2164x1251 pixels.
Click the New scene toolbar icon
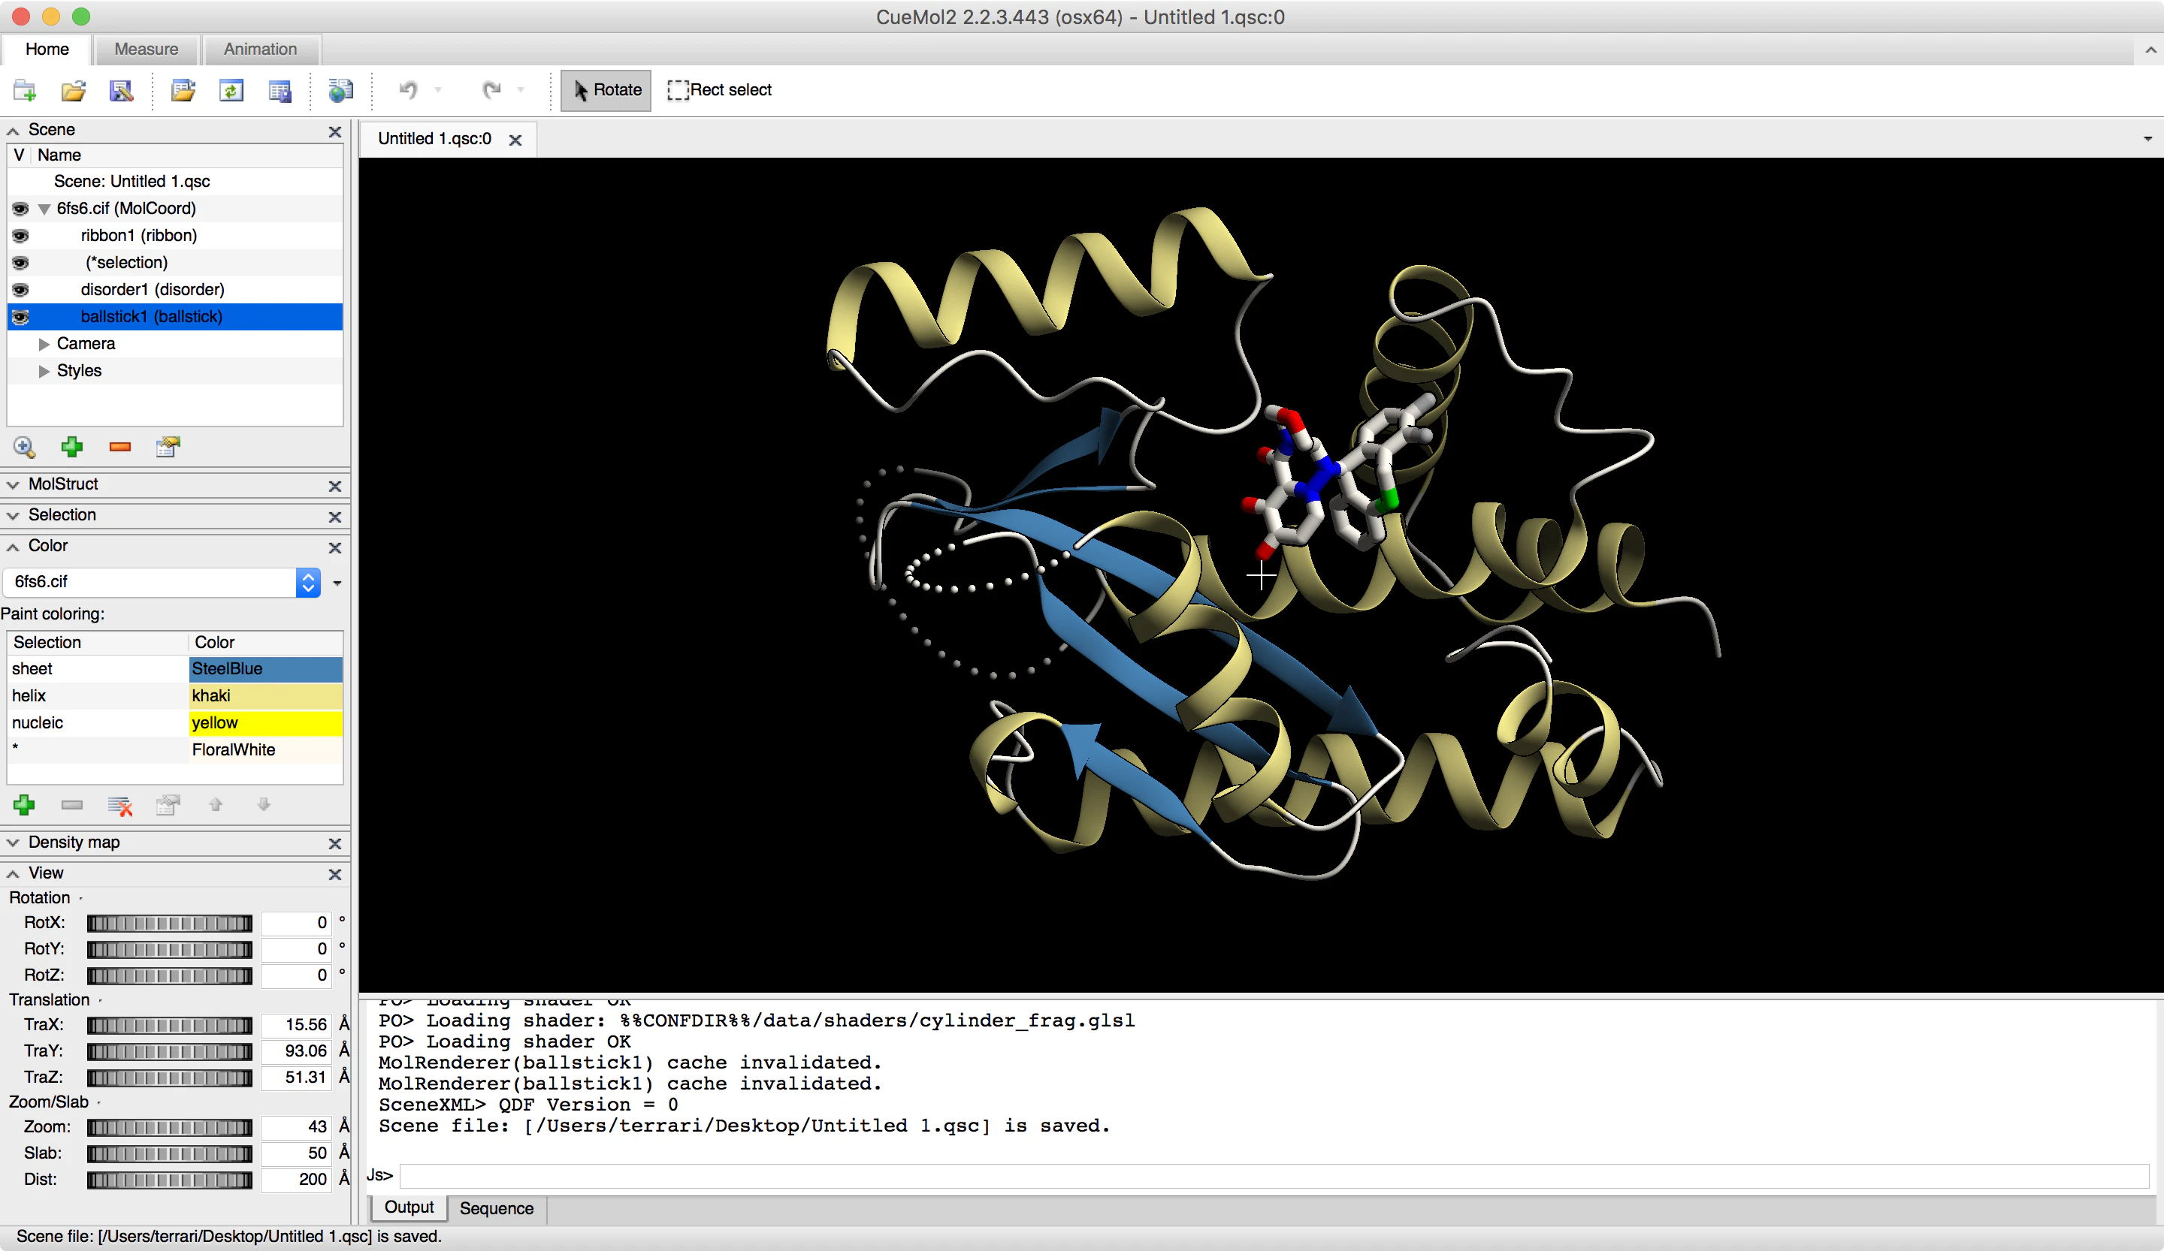point(25,90)
